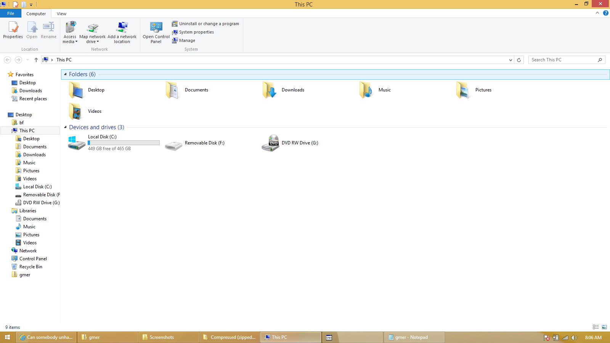Select Downloads under Favorites

click(30, 91)
